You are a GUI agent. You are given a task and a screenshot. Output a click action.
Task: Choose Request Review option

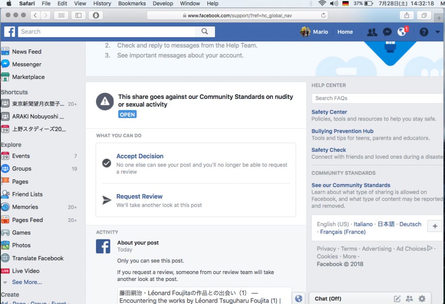click(x=139, y=196)
